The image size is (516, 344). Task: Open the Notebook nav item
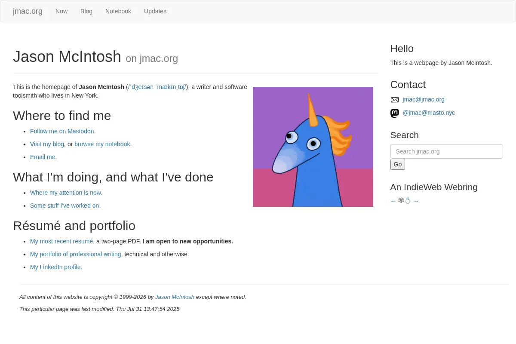[118, 11]
